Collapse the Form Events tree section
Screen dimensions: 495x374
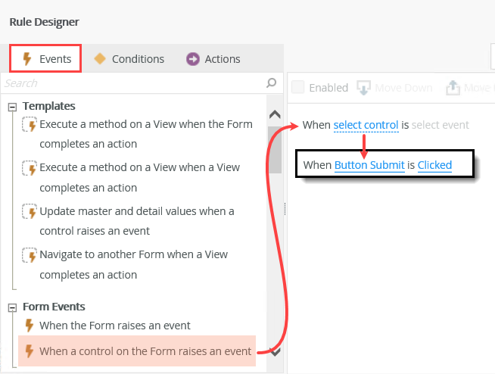(12, 307)
